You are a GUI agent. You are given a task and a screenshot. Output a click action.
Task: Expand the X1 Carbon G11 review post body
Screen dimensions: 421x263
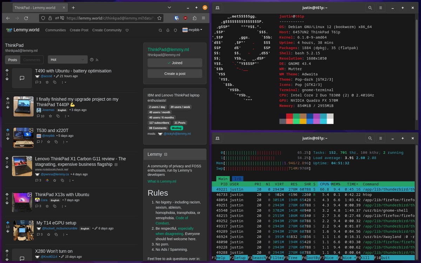(116, 164)
